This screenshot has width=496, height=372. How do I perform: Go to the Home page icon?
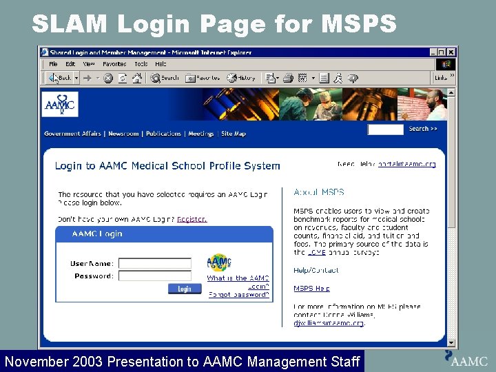coord(137,78)
